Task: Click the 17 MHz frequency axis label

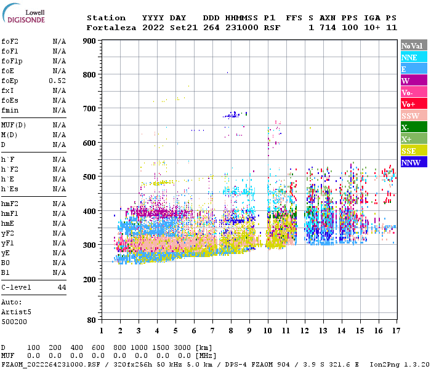Action: click(x=396, y=331)
